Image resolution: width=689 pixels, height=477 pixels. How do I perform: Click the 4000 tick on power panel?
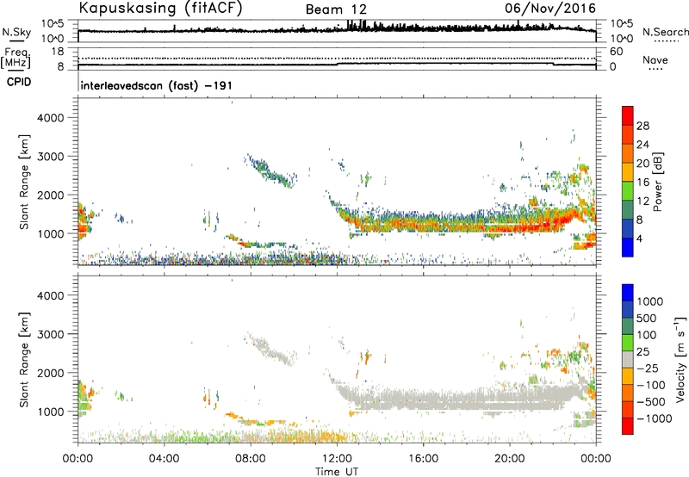coord(51,118)
